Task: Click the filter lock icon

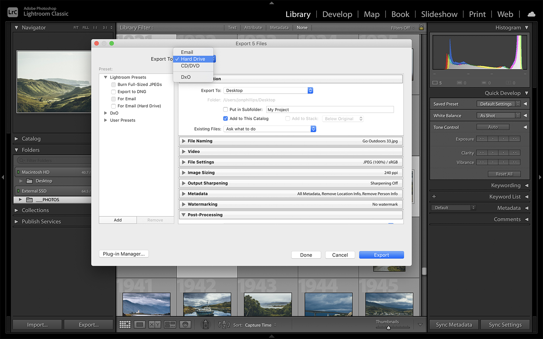Action: pos(421,27)
